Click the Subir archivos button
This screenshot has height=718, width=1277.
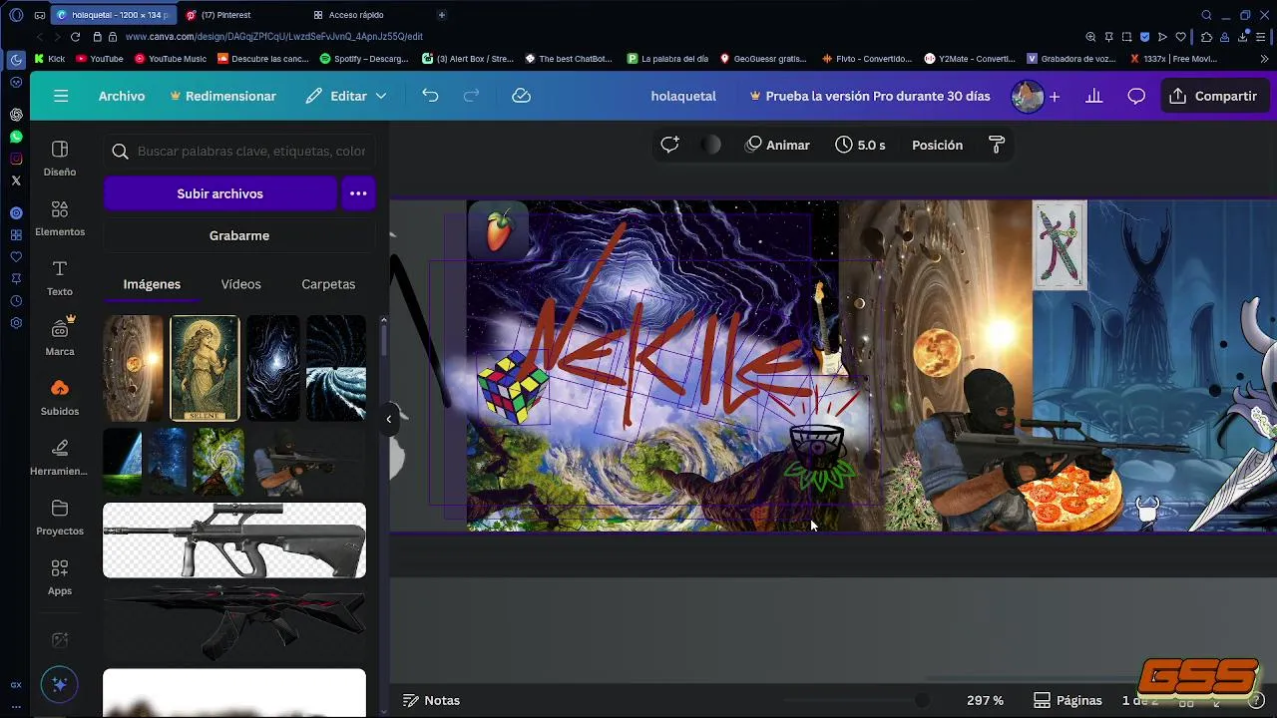[x=220, y=193]
